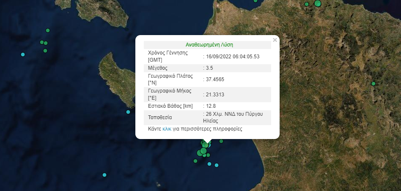401x191 pixels.
Task: Click the isolated green marker southwest of the main cluster
Action: click(195, 161)
